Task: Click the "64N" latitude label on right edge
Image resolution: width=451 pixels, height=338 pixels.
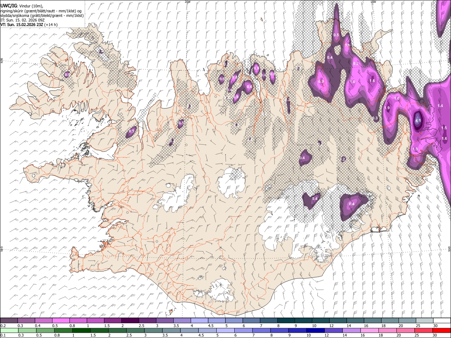Action: [x=449, y=248]
